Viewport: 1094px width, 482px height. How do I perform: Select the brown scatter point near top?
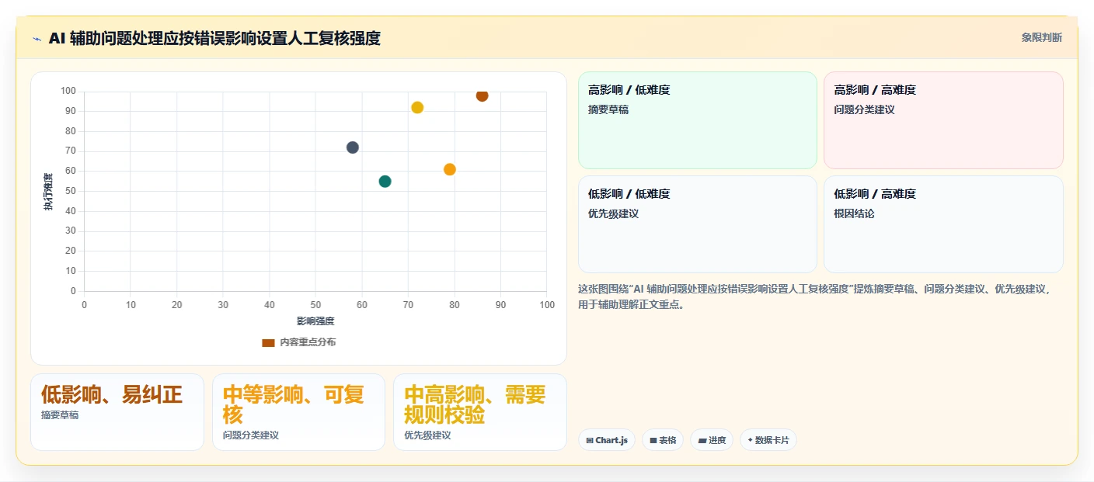coord(482,95)
